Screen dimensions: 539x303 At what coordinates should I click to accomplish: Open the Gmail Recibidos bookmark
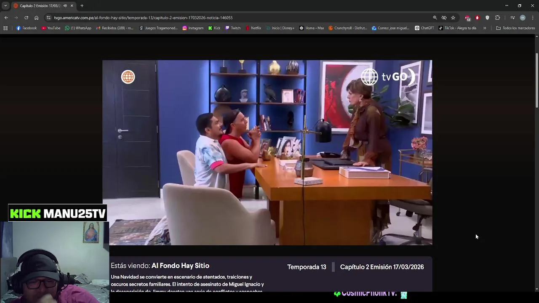[x=115, y=28]
